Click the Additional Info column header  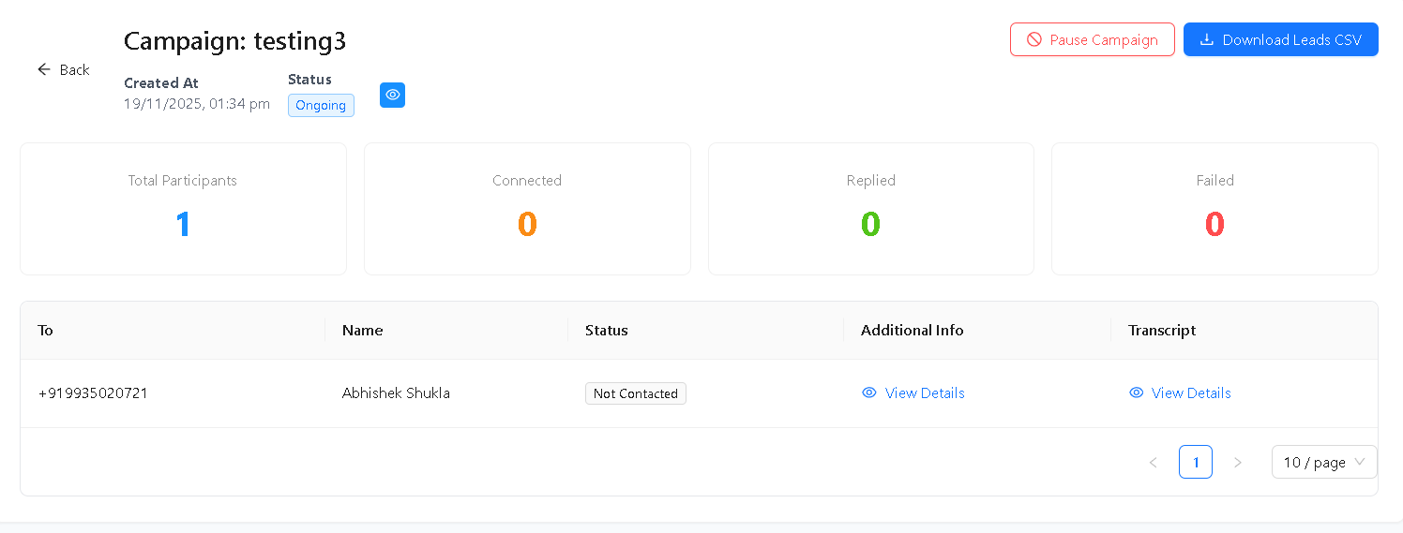(977, 330)
